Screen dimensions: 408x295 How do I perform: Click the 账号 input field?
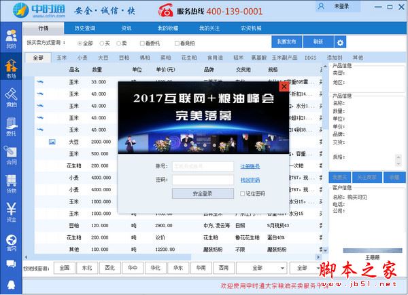click(x=203, y=166)
